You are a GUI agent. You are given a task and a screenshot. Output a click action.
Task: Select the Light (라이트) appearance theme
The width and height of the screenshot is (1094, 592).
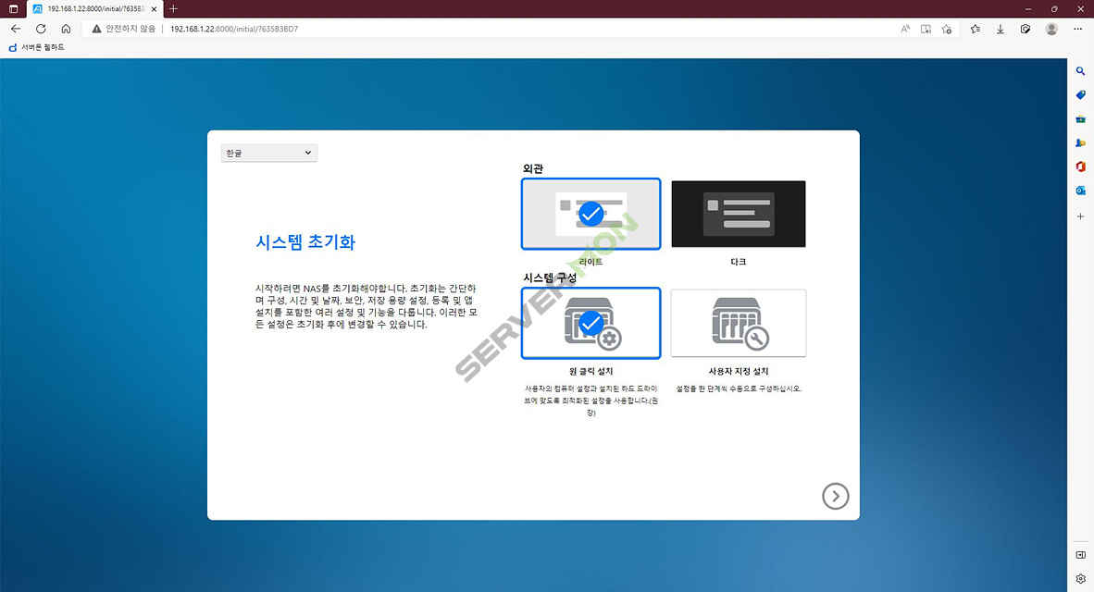[x=591, y=214]
